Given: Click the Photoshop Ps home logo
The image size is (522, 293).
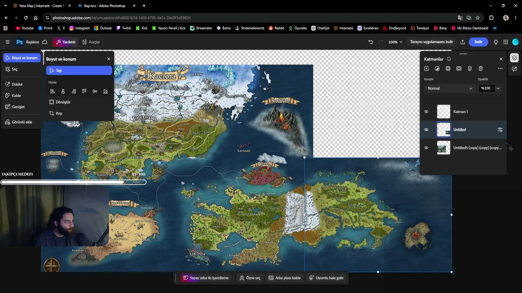Looking at the screenshot, I should 19,42.
